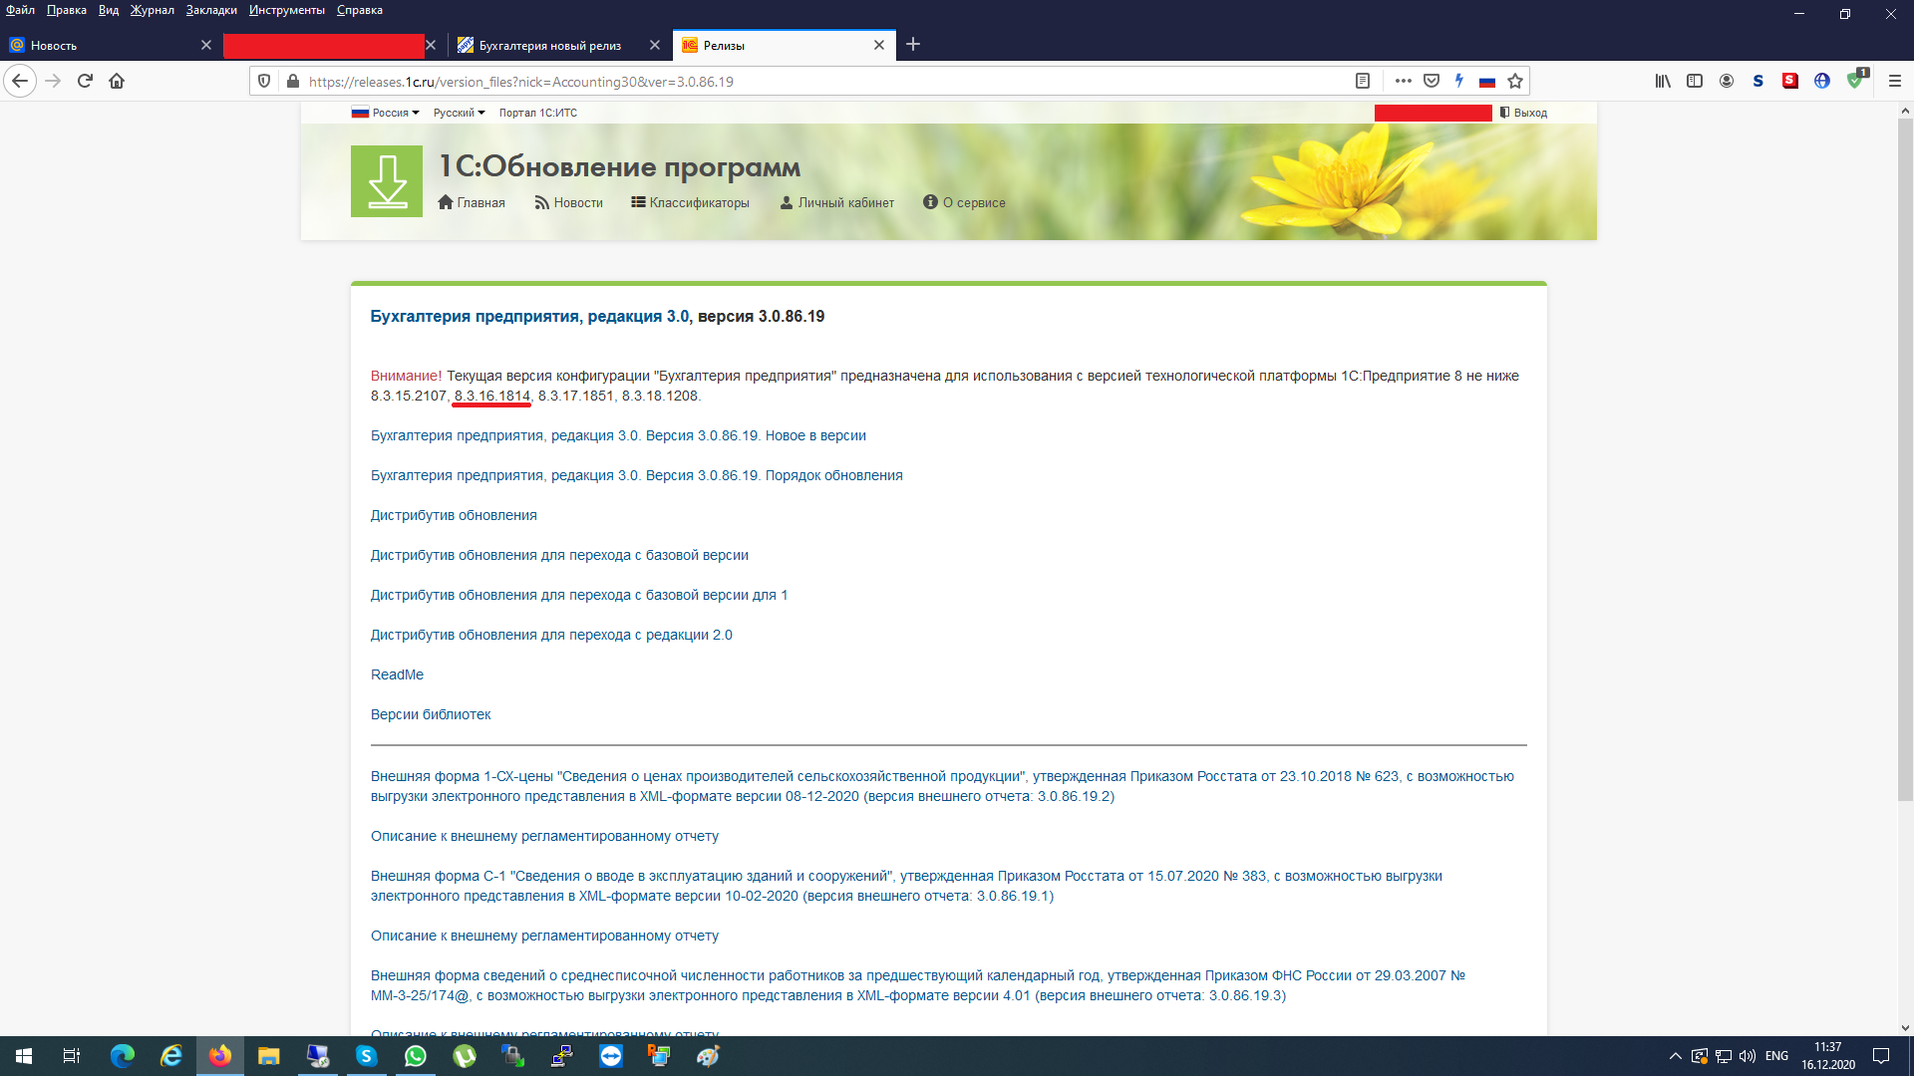The width and height of the screenshot is (1914, 1076).
Task: View site security padlock info
Action: (292, 81)
